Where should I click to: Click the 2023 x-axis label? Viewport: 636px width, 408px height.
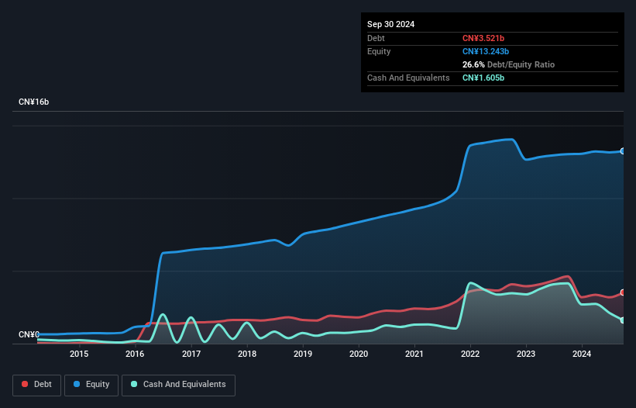pos(526,354)
